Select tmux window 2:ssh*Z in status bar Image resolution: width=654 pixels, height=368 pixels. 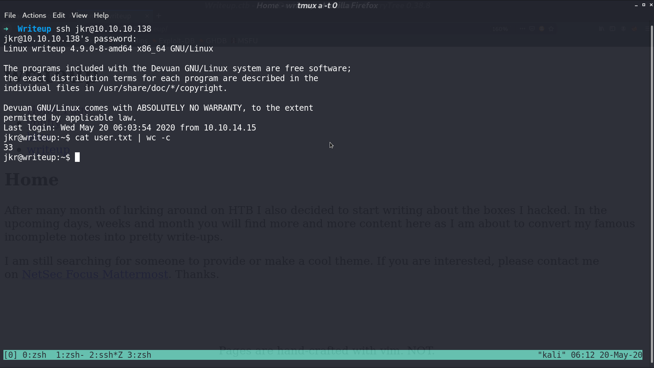coord(106,355)
